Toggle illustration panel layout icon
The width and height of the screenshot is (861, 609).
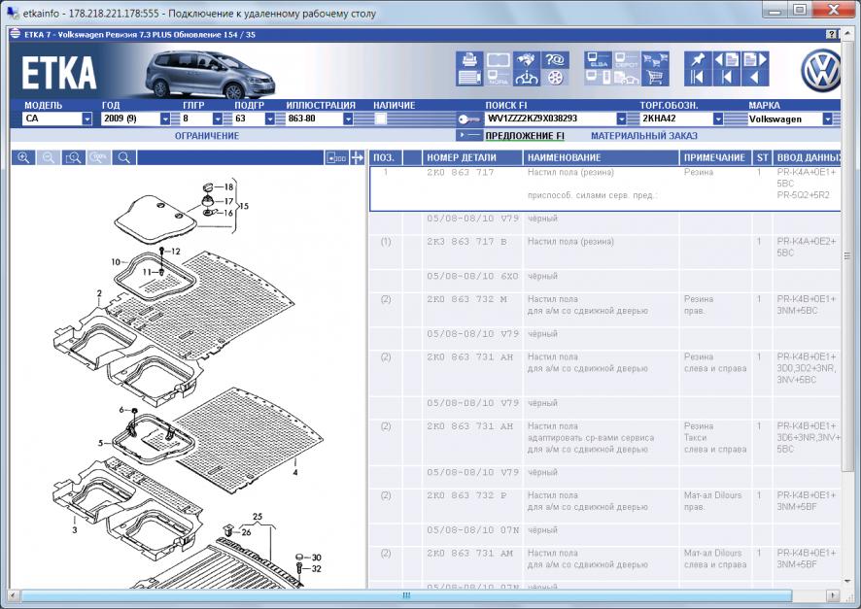pyautogui.click(x=336, y=158)
